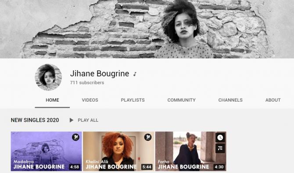Click the music note icon beside the channel name
294x173 pixels.
coord(135,74)
